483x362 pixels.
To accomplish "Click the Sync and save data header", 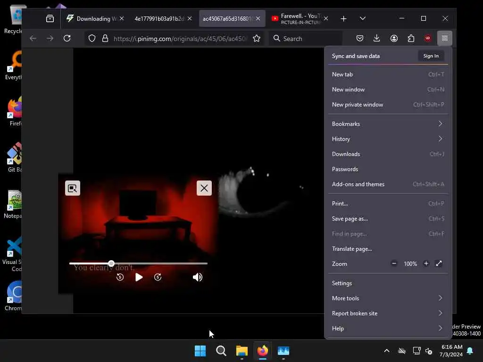I will 356,56.
